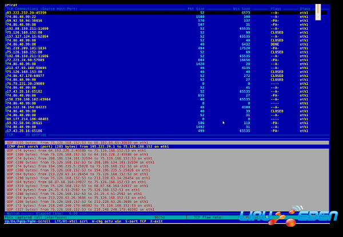
Task: Click window size value 17520
Action: click(245, 48)
